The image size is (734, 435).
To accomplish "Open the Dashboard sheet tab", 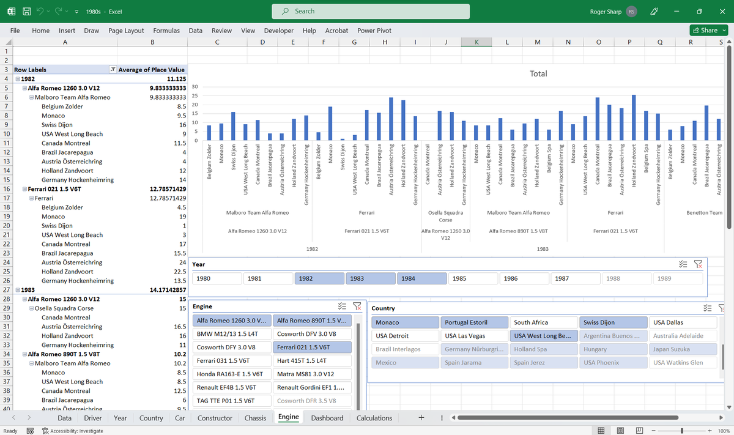I will coord(327,418).
